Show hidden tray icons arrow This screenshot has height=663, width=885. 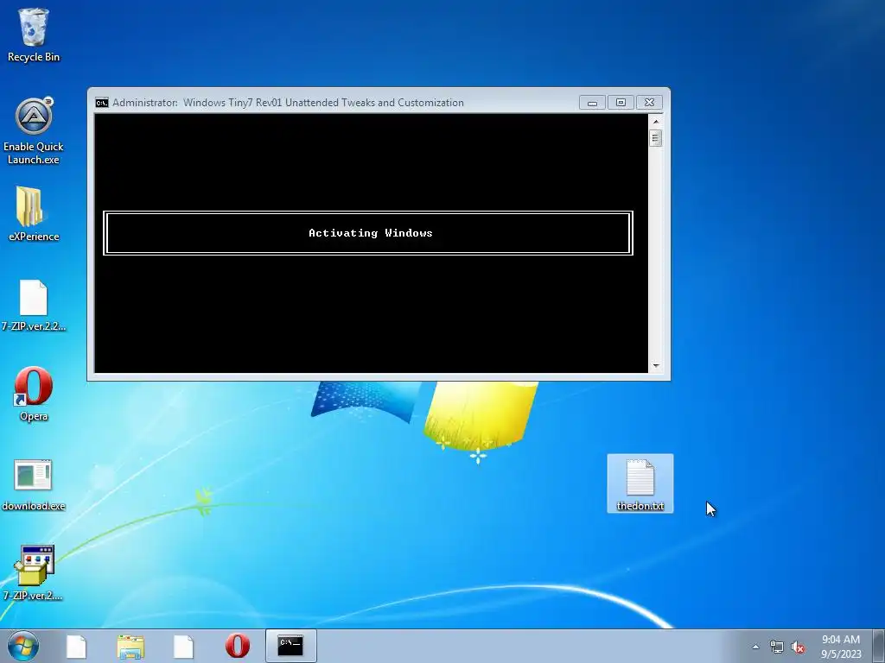(x=755, y=647)
